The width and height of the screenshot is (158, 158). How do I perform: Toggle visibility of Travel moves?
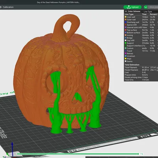[x=141, y=51]
